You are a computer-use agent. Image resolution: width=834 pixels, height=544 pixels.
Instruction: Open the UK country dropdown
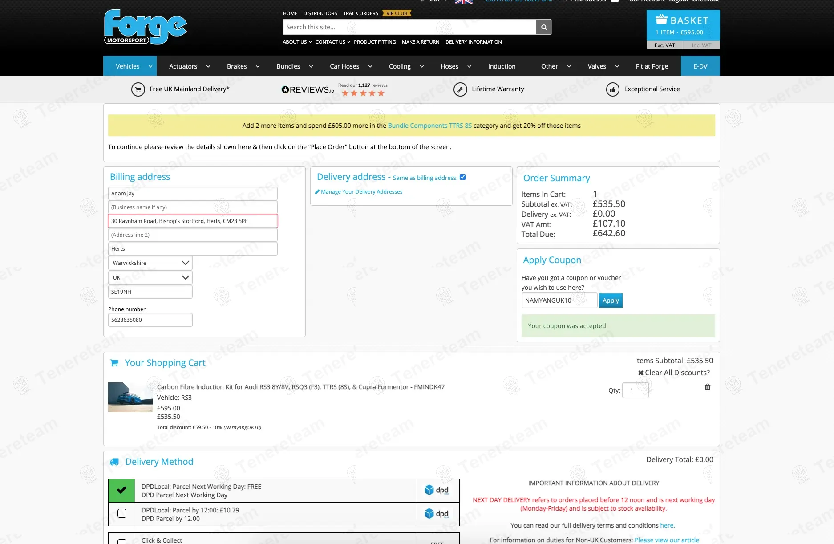pyautogui.click(x=150, y=278)
